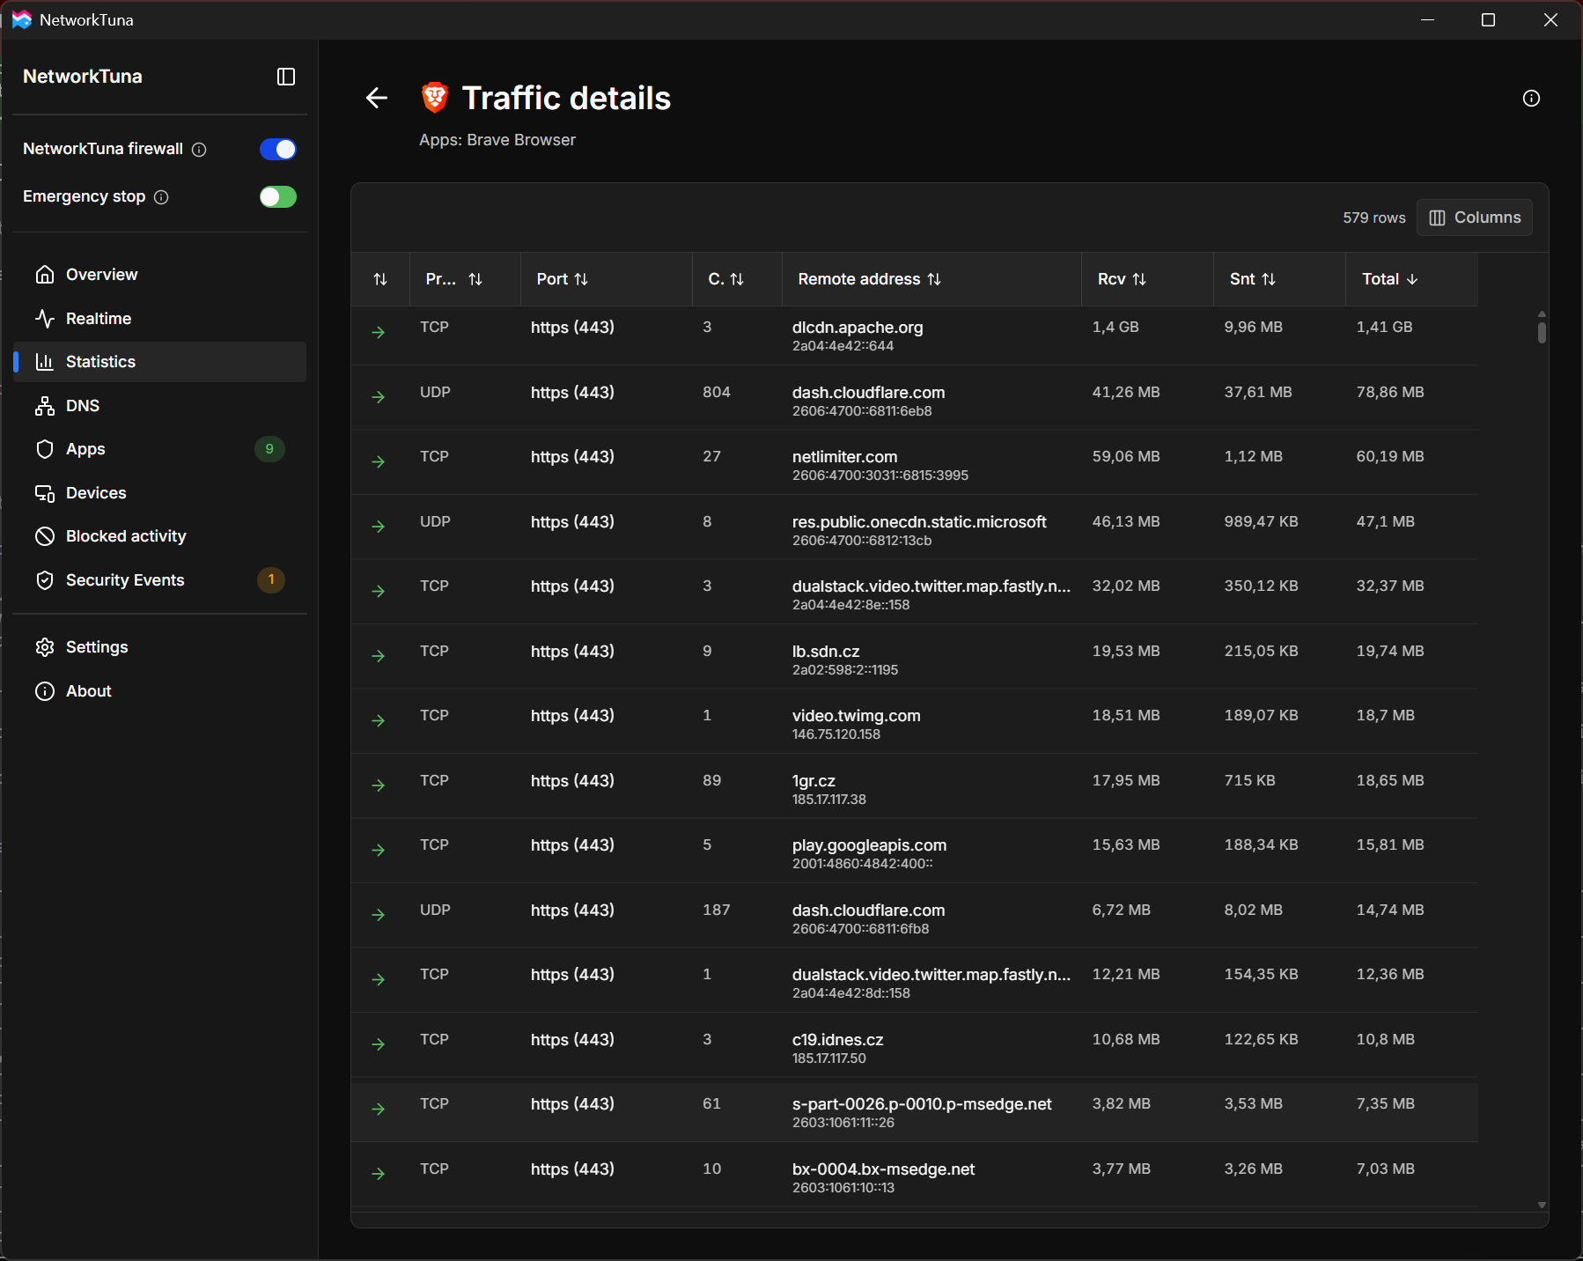Click the outbound arrow for 1gr.cz row
Image resolution: width=1583 pixels, height=1261 pixels.
tap(379, 785)
